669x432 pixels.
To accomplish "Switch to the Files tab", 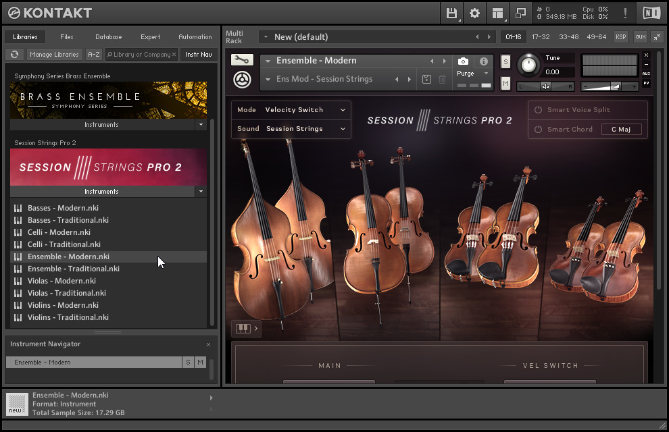I will coord(66,37).
